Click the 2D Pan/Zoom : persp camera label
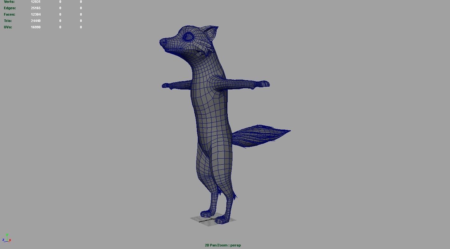This screenshot has height=249, width=450. tap(223, 245)
